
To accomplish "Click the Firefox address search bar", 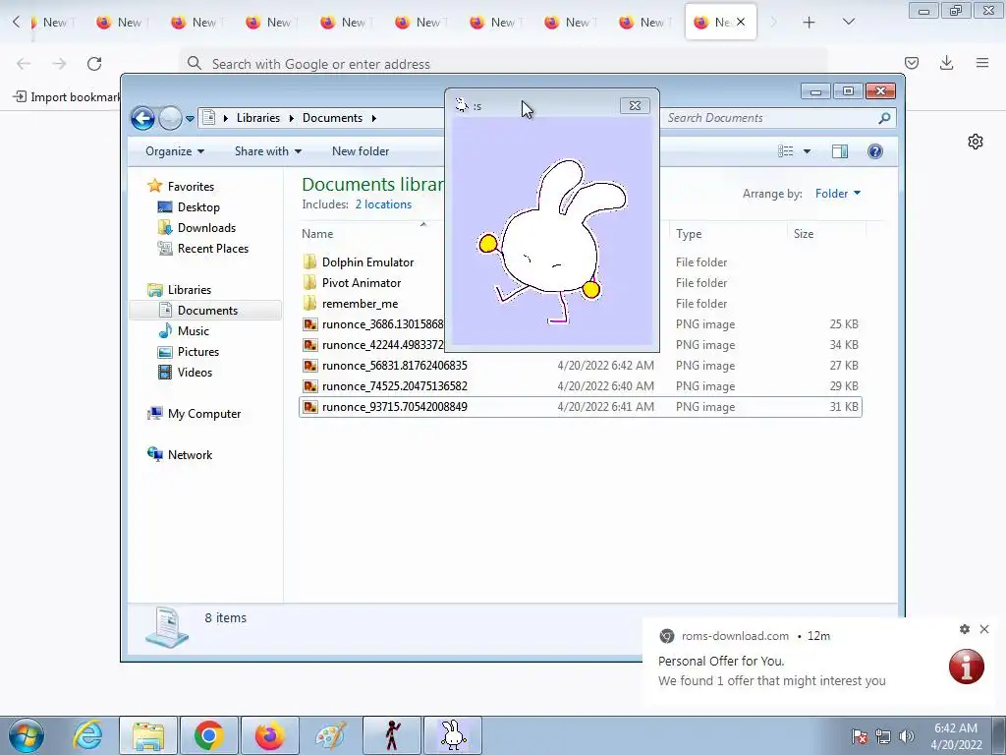I will [504, 64].
